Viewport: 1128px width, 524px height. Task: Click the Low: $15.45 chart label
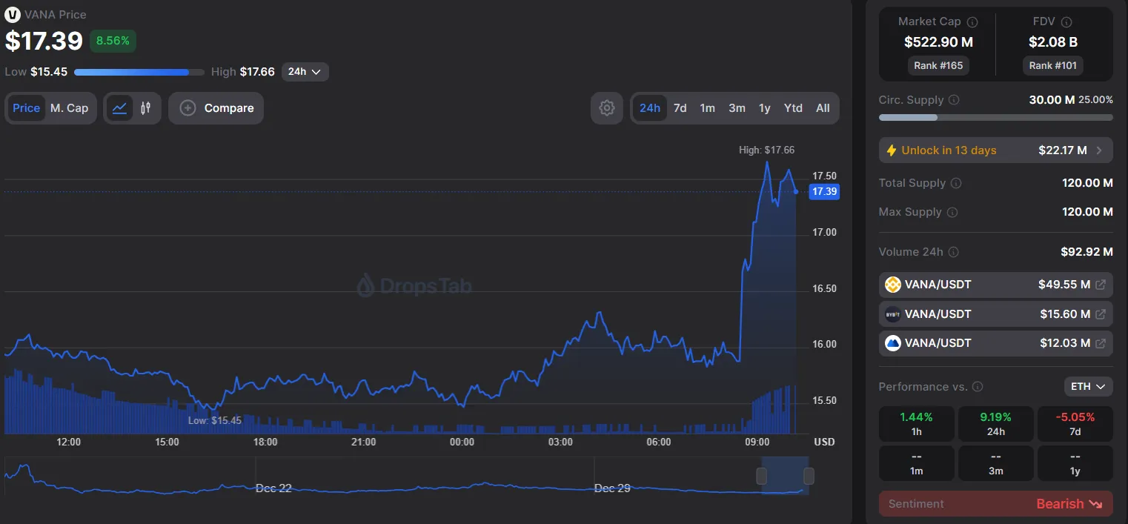pos(215,420)
